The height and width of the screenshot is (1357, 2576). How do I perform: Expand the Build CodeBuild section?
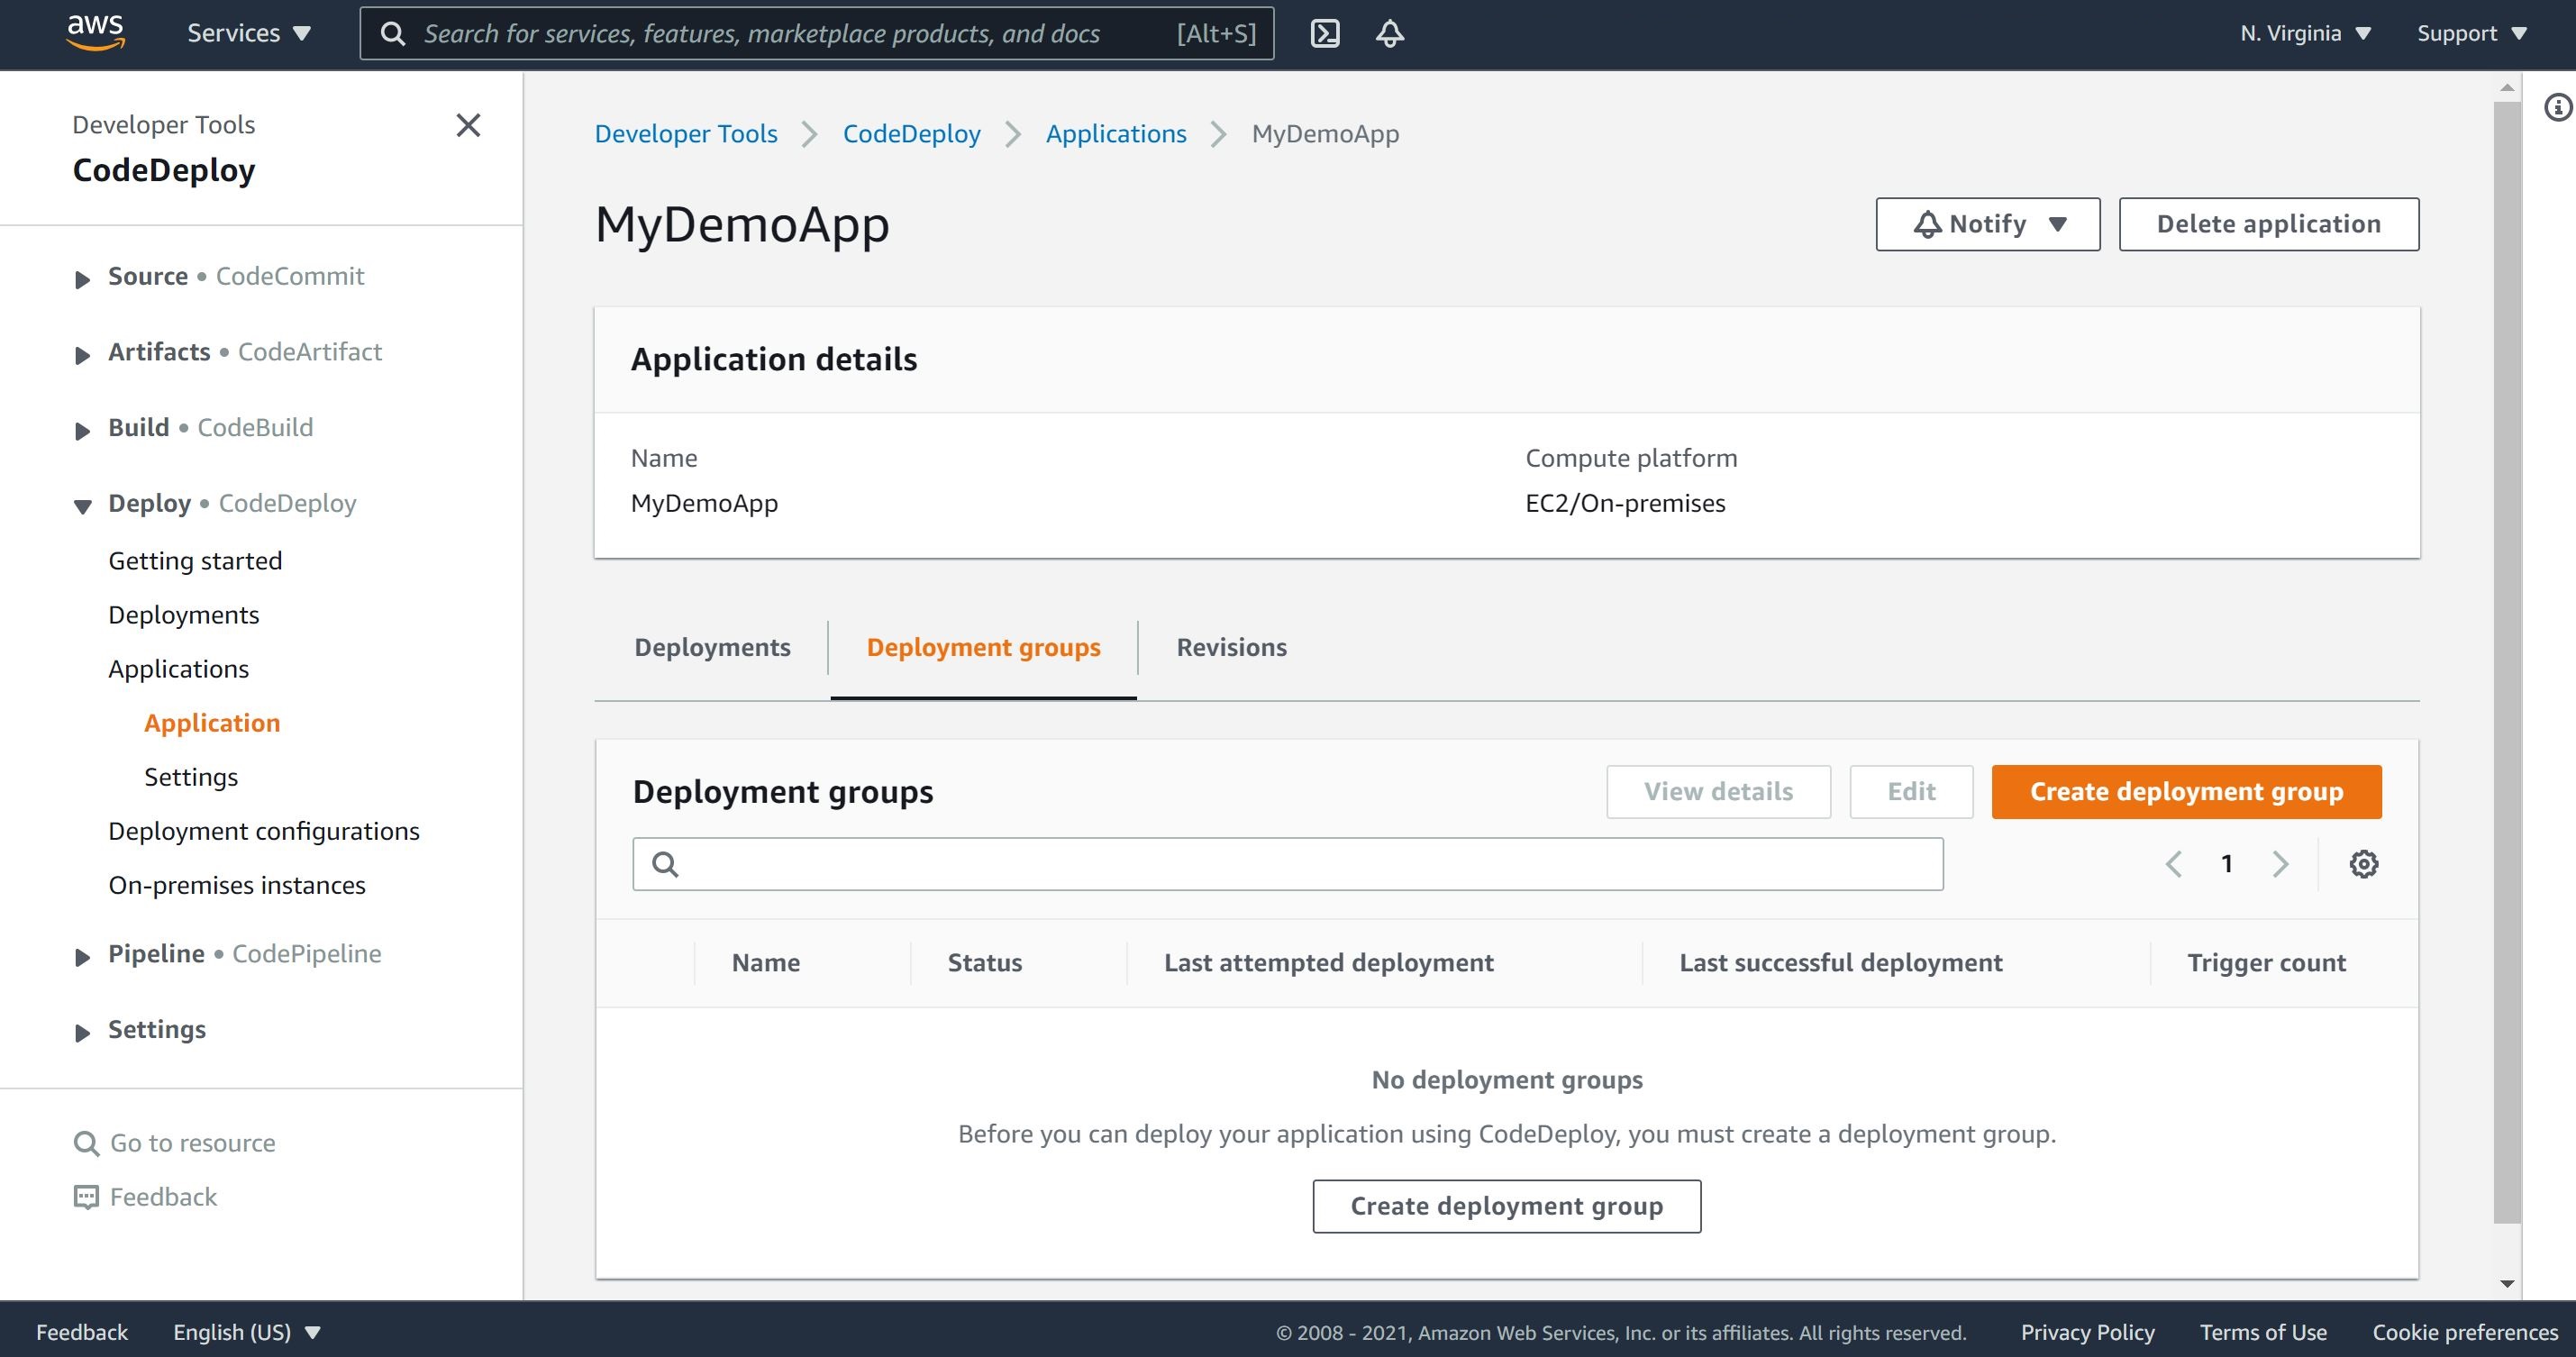click(82, 431)
